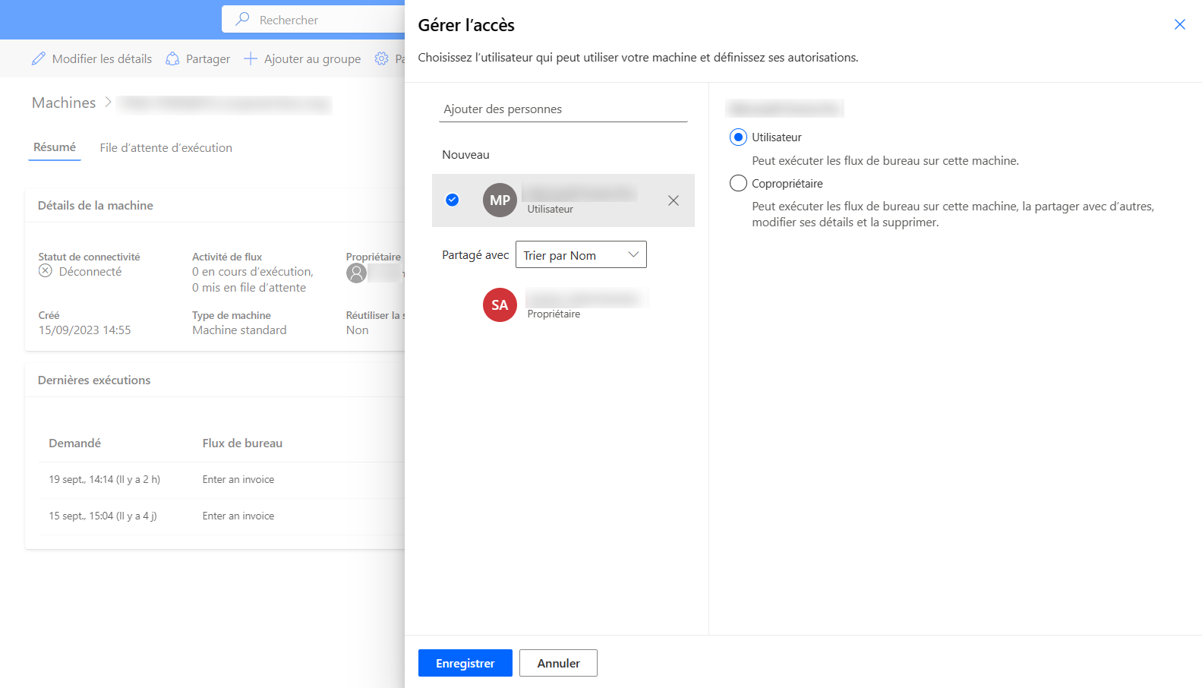
Task: Click the Déconnecté status text
Action: (90, 271)
